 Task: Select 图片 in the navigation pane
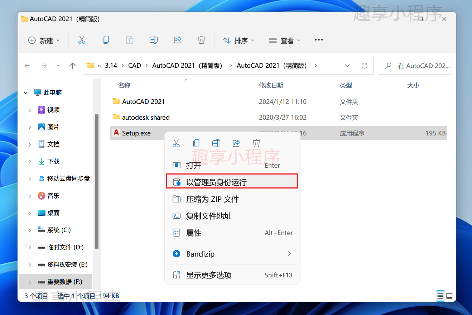(x=53, y=127)
